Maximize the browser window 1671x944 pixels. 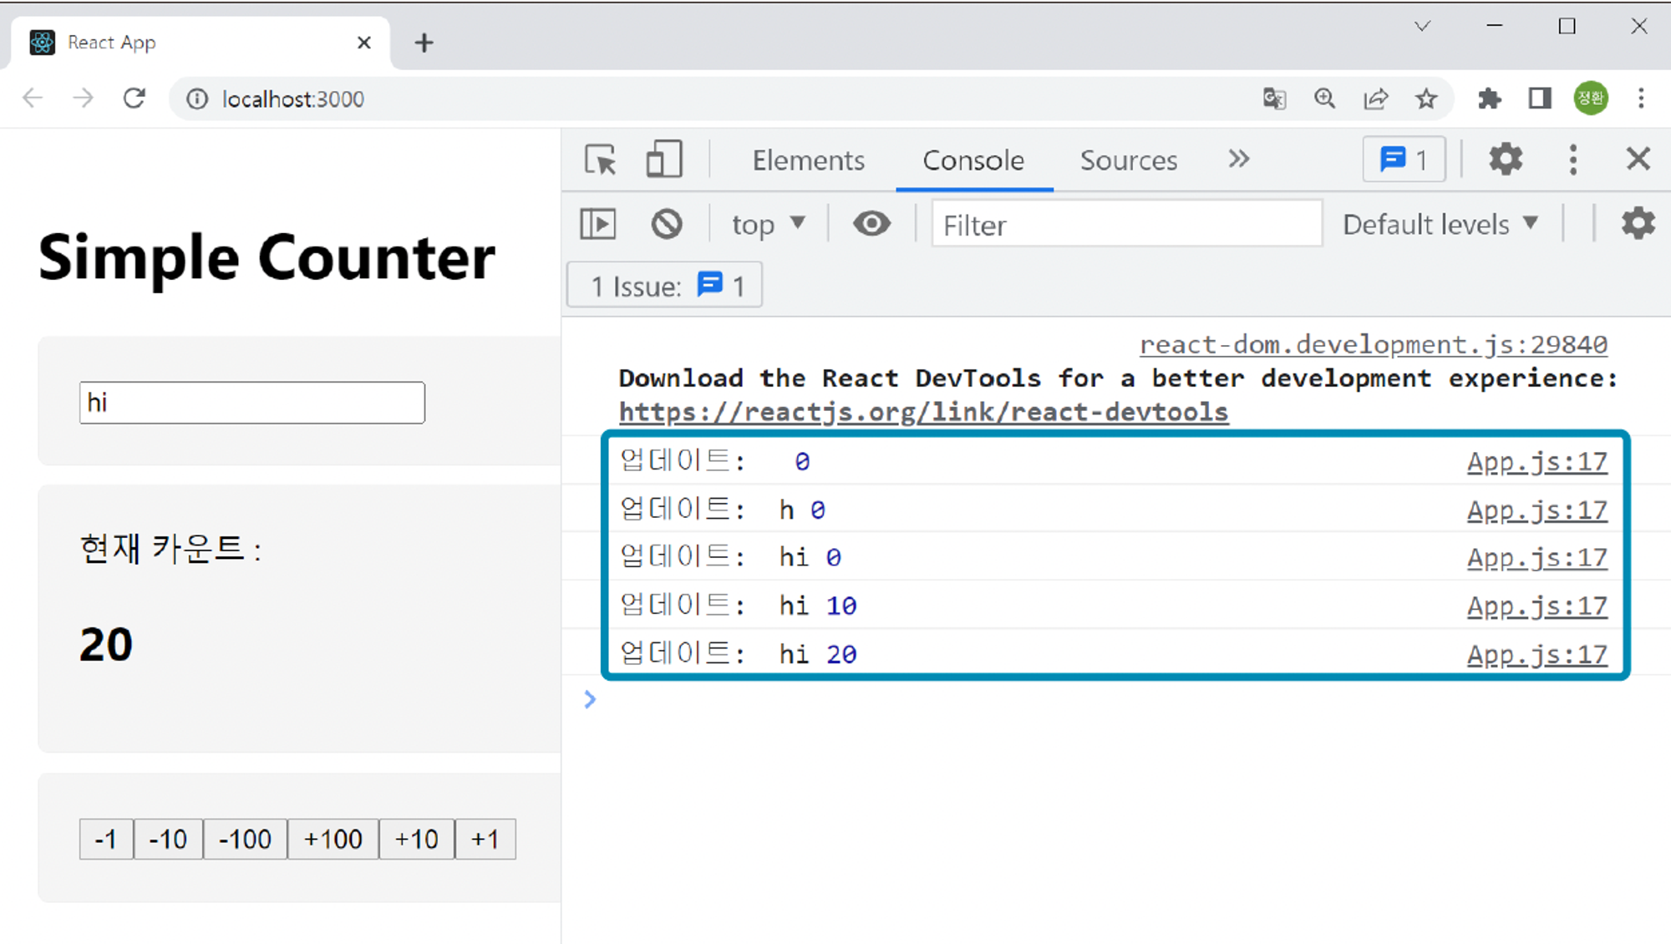pos(1567,26)
